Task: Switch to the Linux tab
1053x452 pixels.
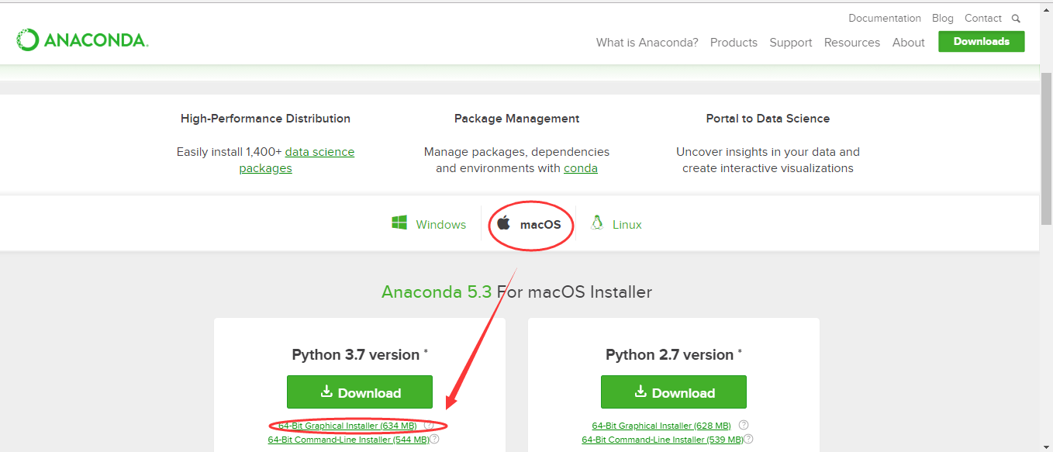Action: tap(616, 224)
